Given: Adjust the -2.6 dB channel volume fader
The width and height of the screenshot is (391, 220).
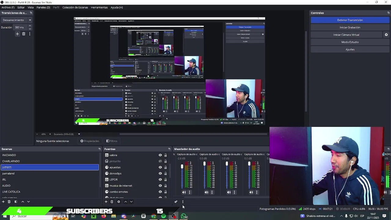Looking at the screenshot, I should tap(182, 167).
